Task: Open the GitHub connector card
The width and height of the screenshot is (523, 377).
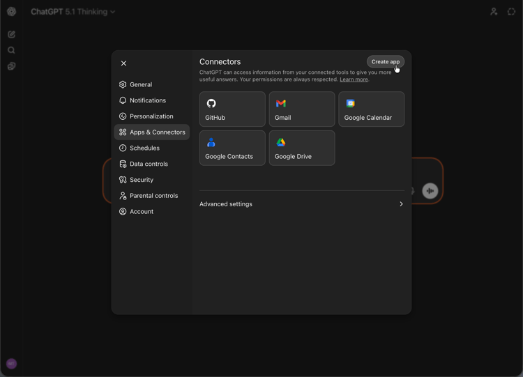Action: click(x=232, y=109)
